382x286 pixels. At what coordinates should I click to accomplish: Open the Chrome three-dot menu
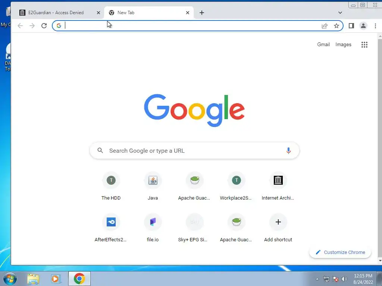(375, 26)
